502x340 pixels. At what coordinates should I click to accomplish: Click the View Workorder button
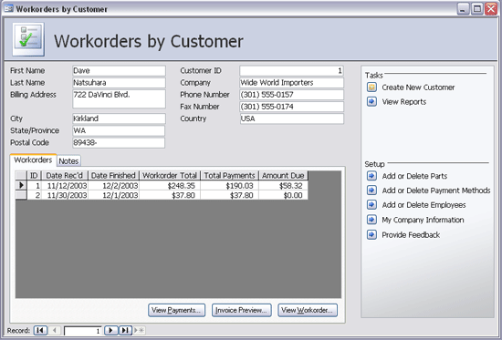(308, 310)
